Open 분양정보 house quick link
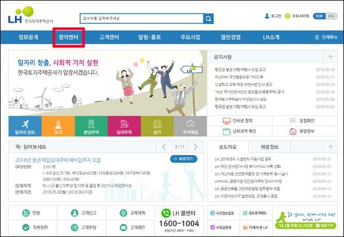 point(302,131)
